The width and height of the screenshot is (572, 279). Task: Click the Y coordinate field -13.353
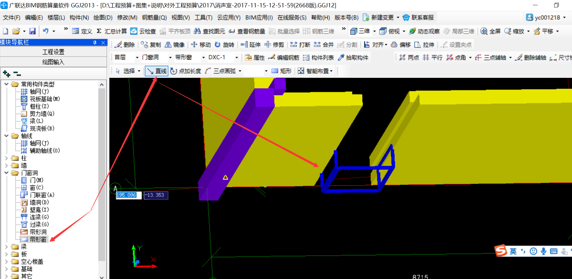(x=156, y=195)
